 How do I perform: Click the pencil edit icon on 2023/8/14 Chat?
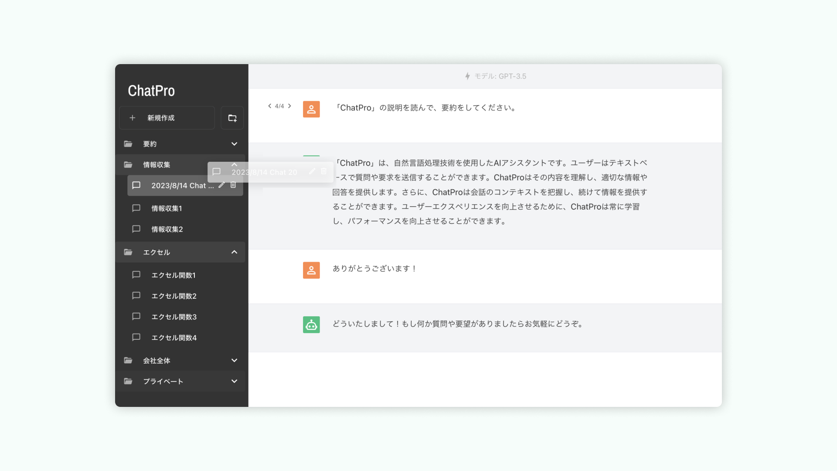221,185
